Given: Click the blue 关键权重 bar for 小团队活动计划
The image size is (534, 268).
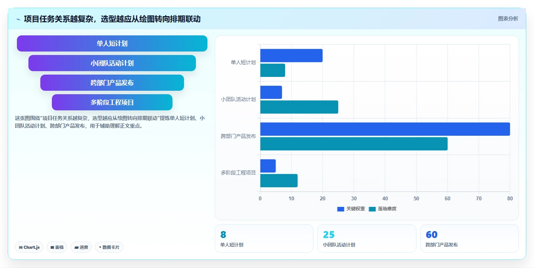Looking at the screenshot, I should [x=271, y=92].
